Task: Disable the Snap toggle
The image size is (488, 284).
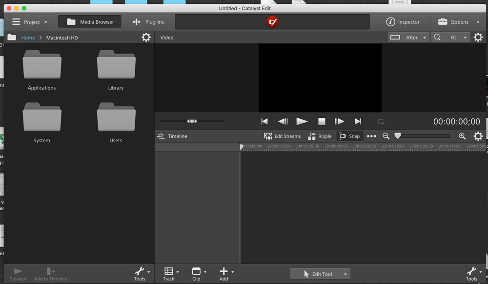Action: (x=349, y=136)
